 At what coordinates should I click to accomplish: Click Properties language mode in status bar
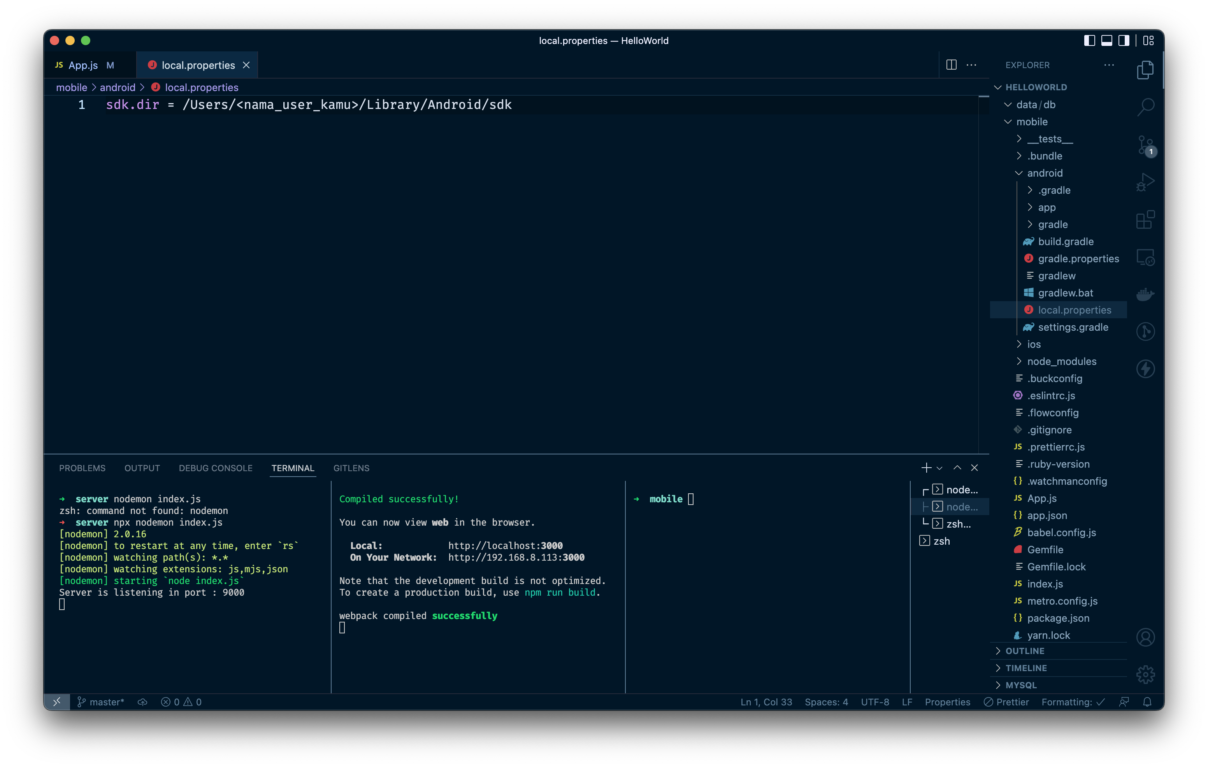coord(947,702)
